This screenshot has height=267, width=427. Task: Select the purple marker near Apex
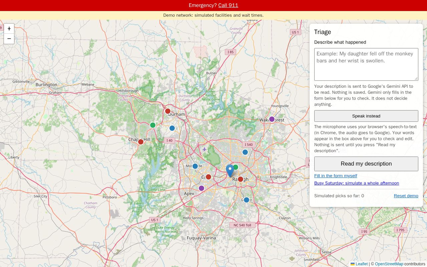pos(201,188)
